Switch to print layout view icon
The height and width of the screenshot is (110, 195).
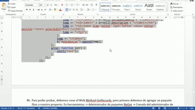(x=159, y=108)
